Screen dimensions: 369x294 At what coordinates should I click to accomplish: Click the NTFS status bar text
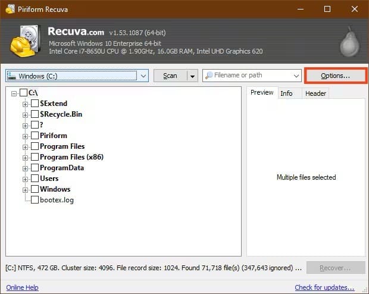pos(154,268)
